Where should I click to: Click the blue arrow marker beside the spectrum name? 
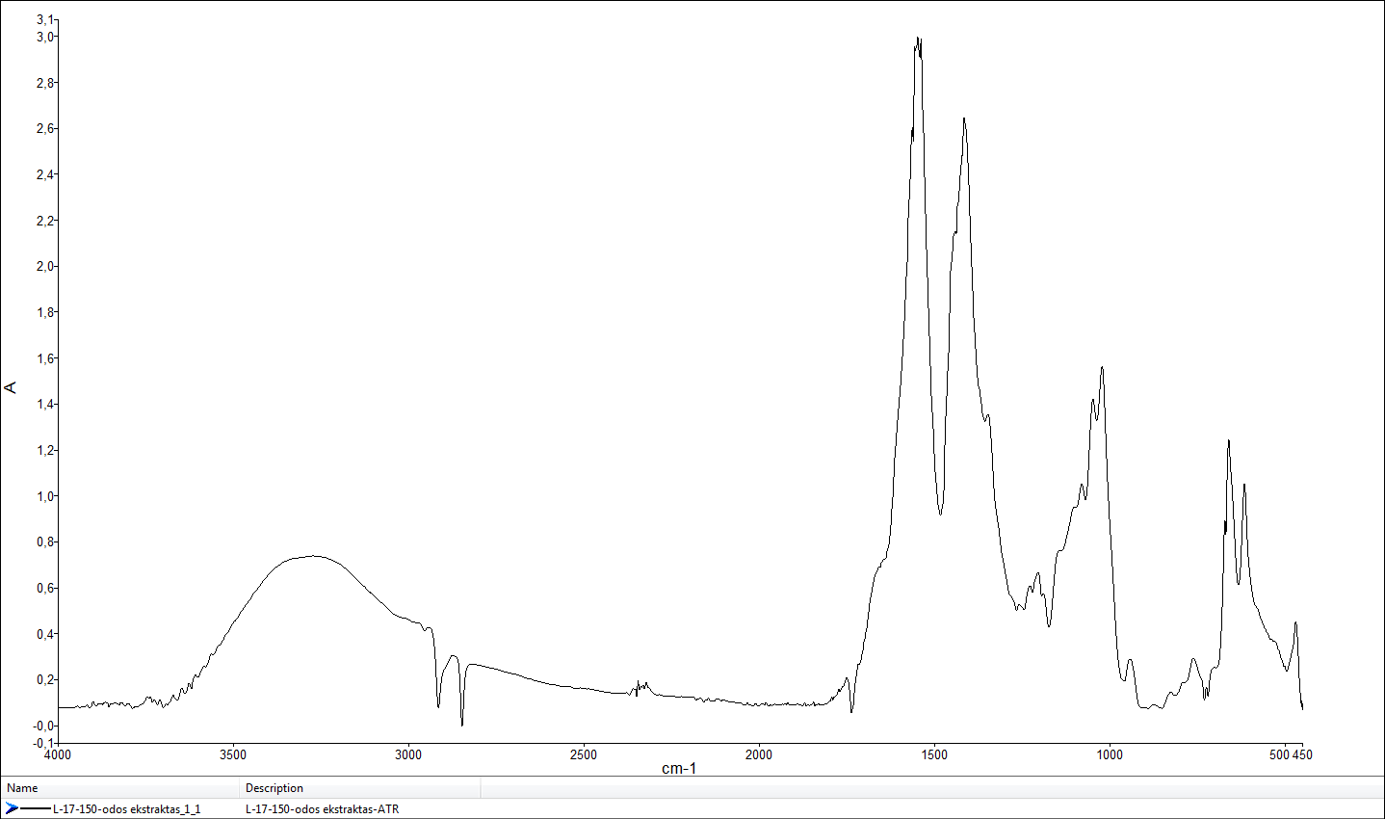tap(12, 808)
